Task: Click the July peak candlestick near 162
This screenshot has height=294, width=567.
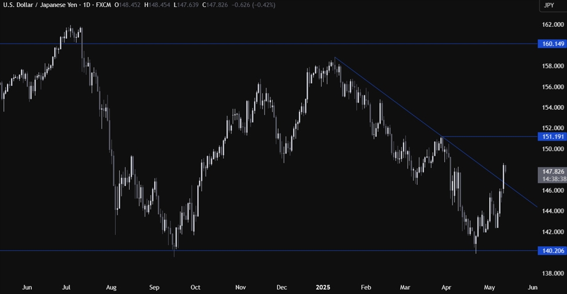Action: click(70, 32)
